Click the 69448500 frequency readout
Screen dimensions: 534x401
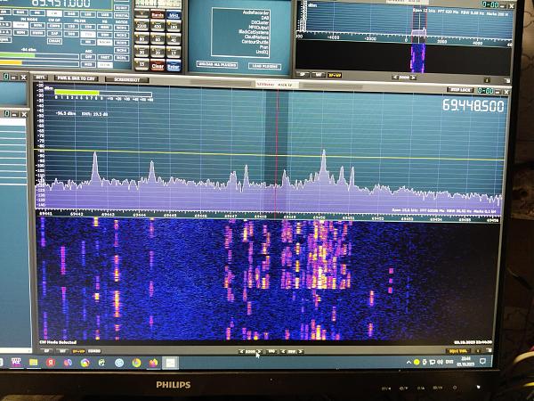(x=473, y=105)
